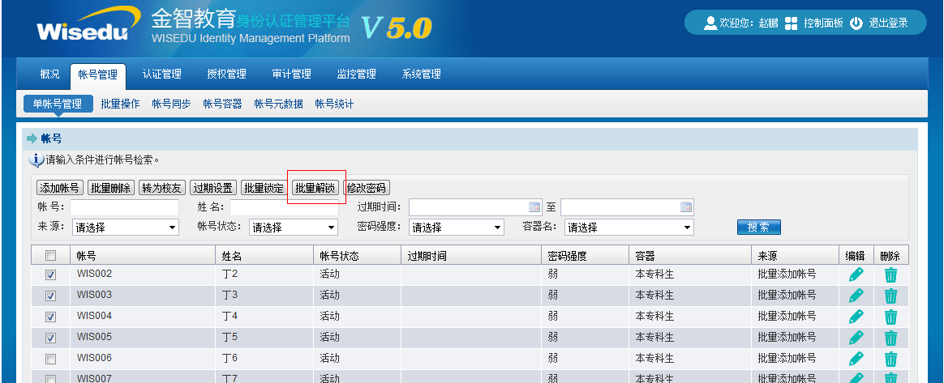Image resolution: width=944 pixels, height=383 pixels.
Task: Switch to the 认证管理 tab
Action: [x=161, y=74]
